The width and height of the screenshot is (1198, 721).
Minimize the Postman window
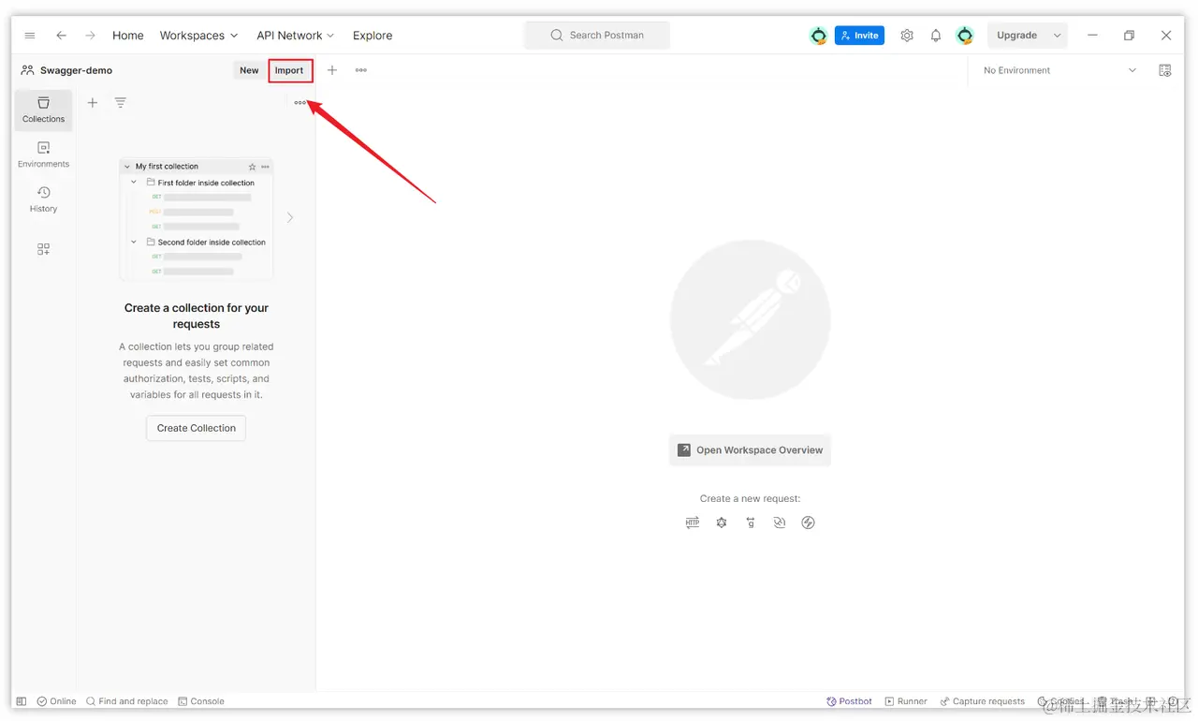(x=1092, y=36)
